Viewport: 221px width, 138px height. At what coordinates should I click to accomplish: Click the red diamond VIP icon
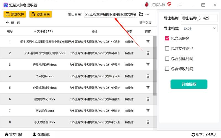[x=169, y=4]
